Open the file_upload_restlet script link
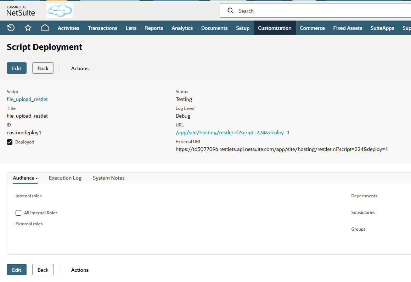This screenshot has width=411, height=282. [27, 99]
